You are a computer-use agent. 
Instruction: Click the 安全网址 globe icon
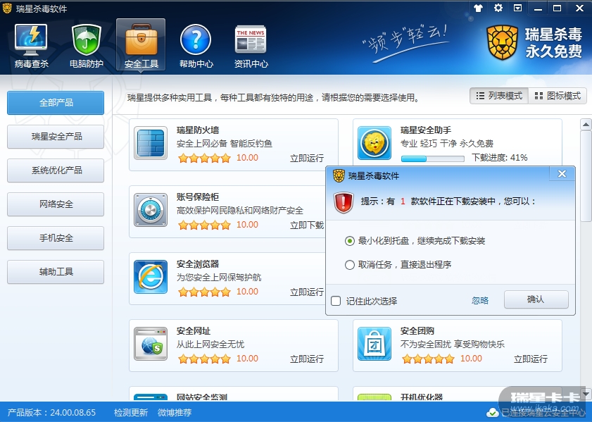click(x=151, y=344)
